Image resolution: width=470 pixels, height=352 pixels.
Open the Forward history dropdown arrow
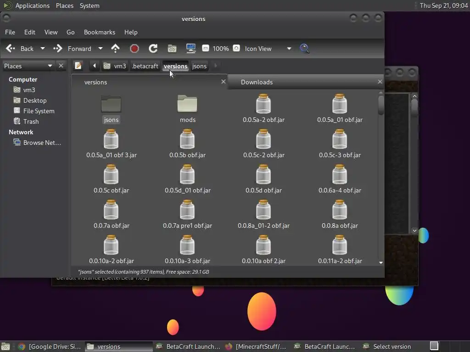coord(101,49)
